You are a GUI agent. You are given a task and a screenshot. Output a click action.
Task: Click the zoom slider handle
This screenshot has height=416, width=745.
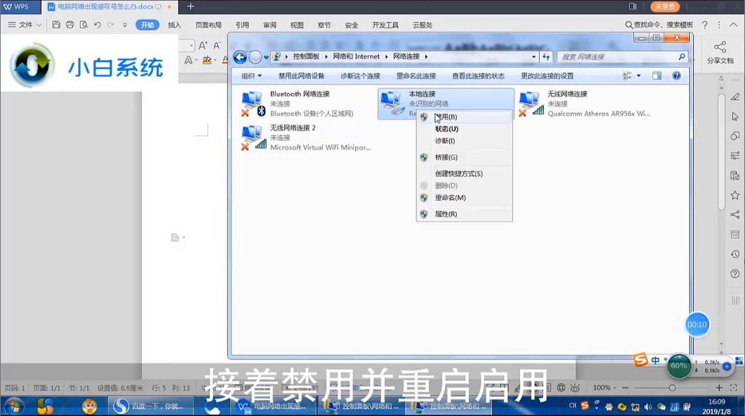[672, 387]
